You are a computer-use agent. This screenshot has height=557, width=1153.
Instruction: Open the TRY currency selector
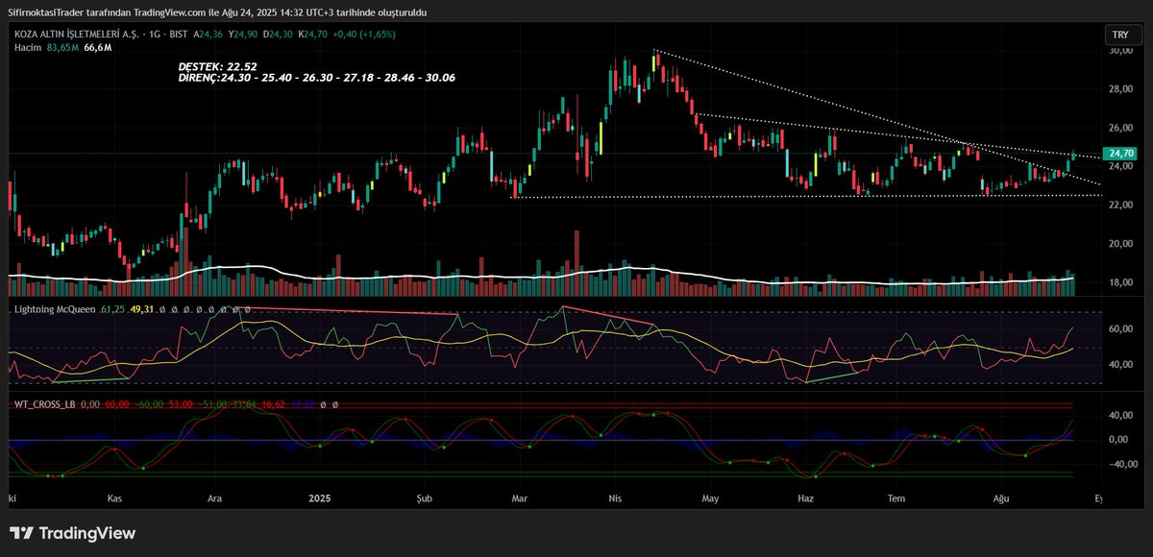point(1120,35)
